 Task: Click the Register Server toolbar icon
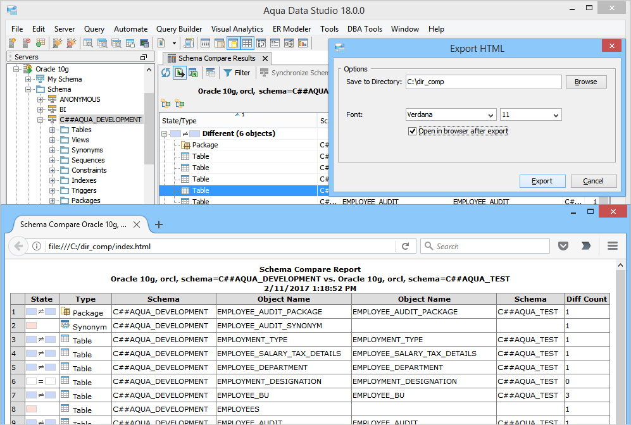click(x=12, y=42)
